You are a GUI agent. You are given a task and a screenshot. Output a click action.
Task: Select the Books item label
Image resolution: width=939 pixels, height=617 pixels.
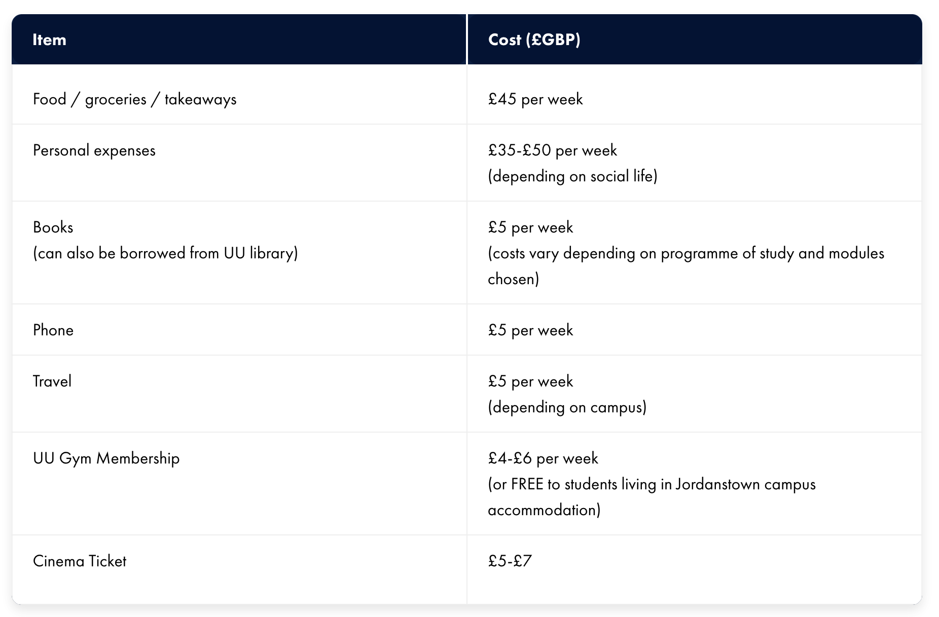[53, 227]
